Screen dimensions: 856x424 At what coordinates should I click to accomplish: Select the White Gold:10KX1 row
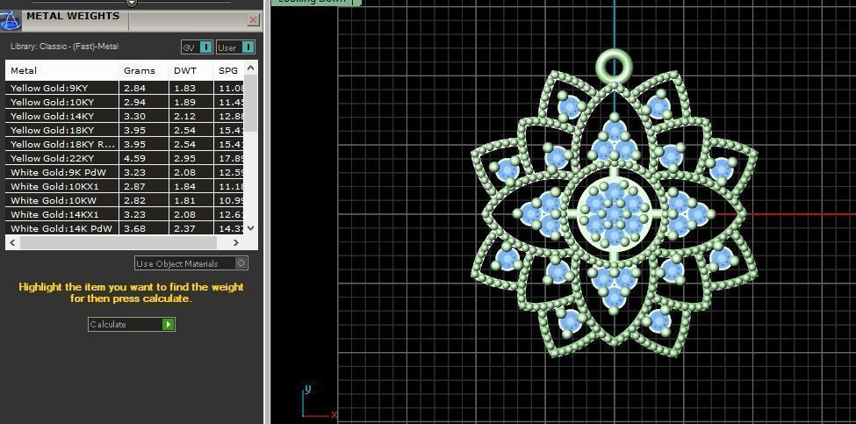(125, 187)
